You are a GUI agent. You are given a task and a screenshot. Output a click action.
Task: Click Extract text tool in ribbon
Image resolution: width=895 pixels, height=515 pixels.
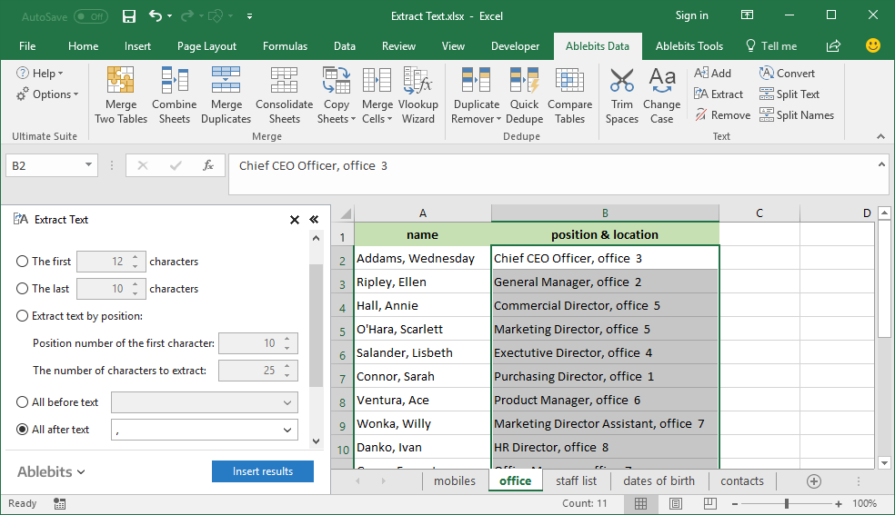point(719,94)
